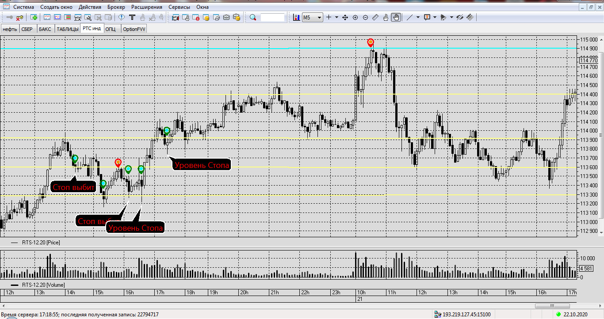The image size is (604, 319).
Task: Select the bold T text icon in main toolbar
Action: coord(132,18)
